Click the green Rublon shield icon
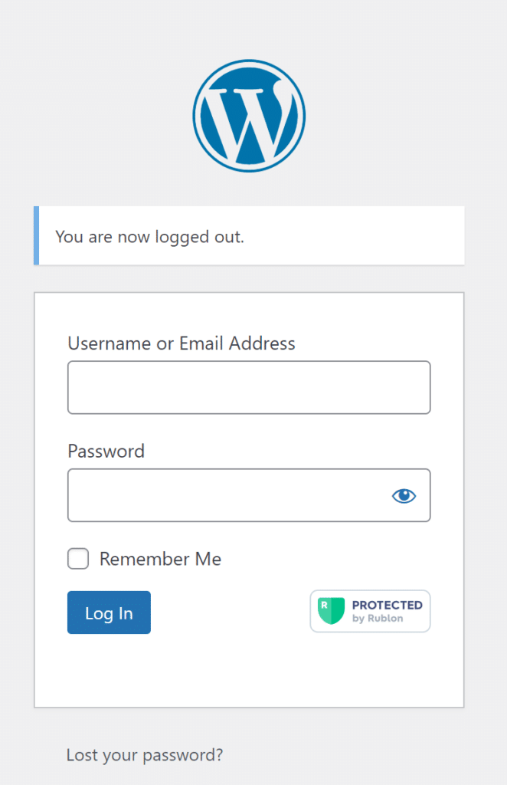Viewport: 507px width, 785px height. point(331,611)
